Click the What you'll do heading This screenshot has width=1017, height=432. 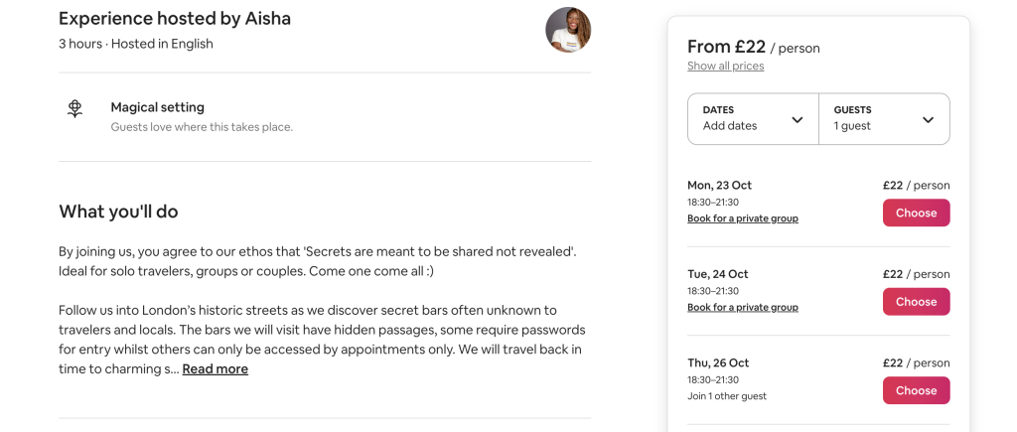(x=118, y=212)
